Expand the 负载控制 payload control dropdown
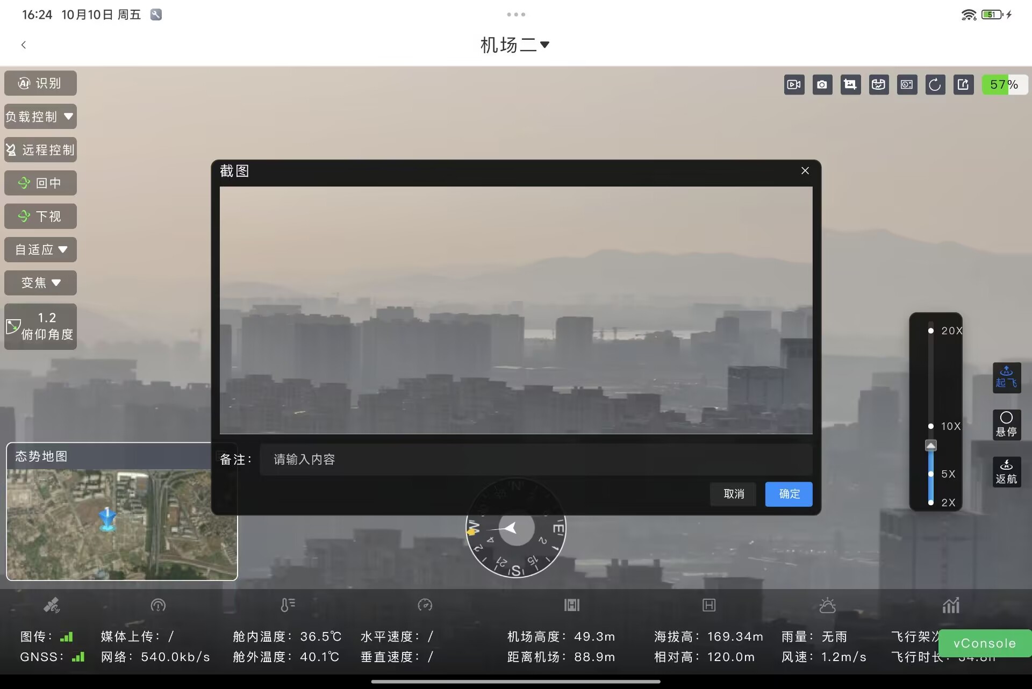The image size is (1032, 689). [40, 116]
